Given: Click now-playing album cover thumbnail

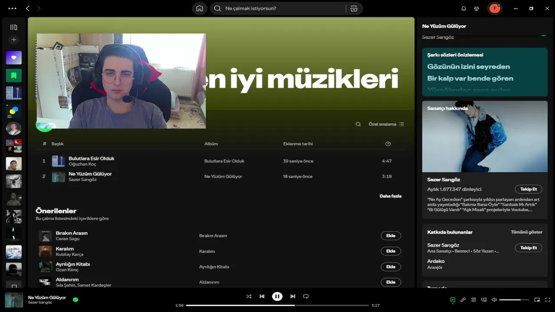Looking at the screenshot, I should tap(14, 300).
